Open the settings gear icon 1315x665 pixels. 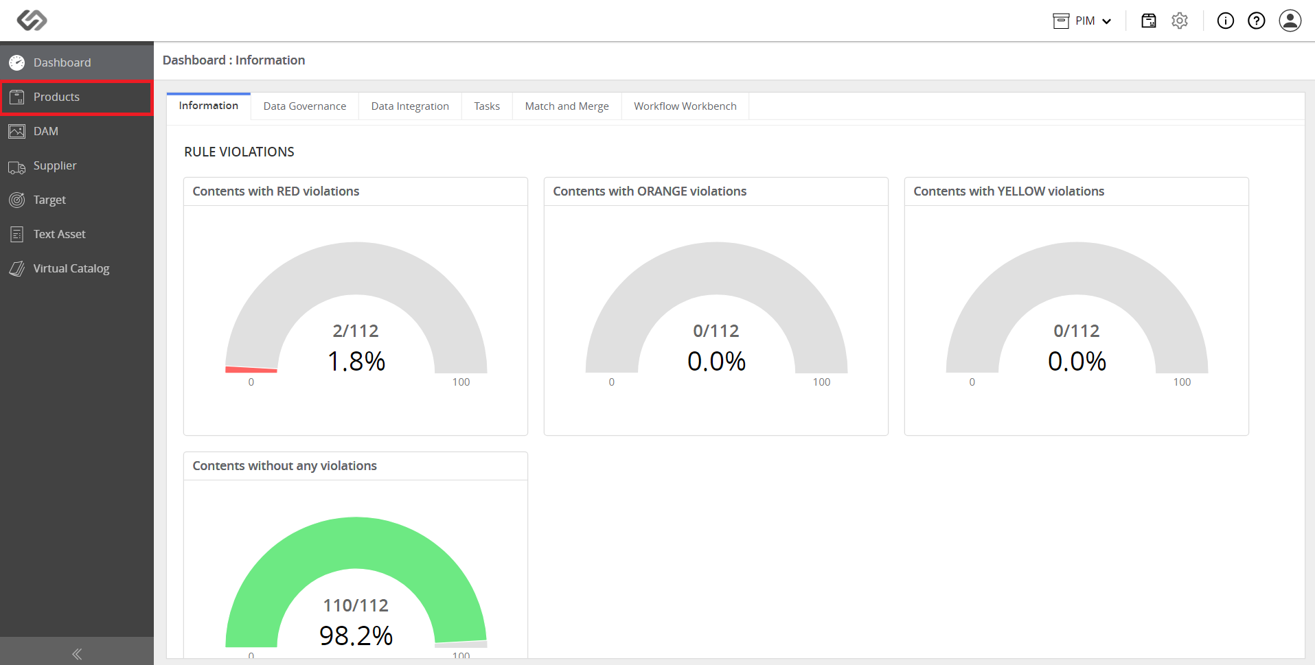click(x=1180, y=21)
